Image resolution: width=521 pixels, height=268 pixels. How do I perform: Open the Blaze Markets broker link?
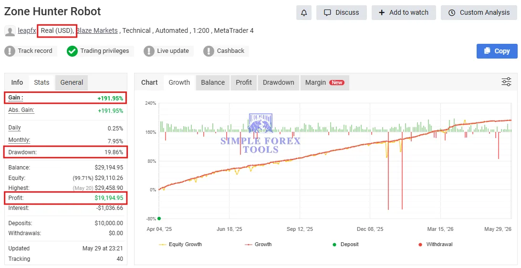click(97, 30)
